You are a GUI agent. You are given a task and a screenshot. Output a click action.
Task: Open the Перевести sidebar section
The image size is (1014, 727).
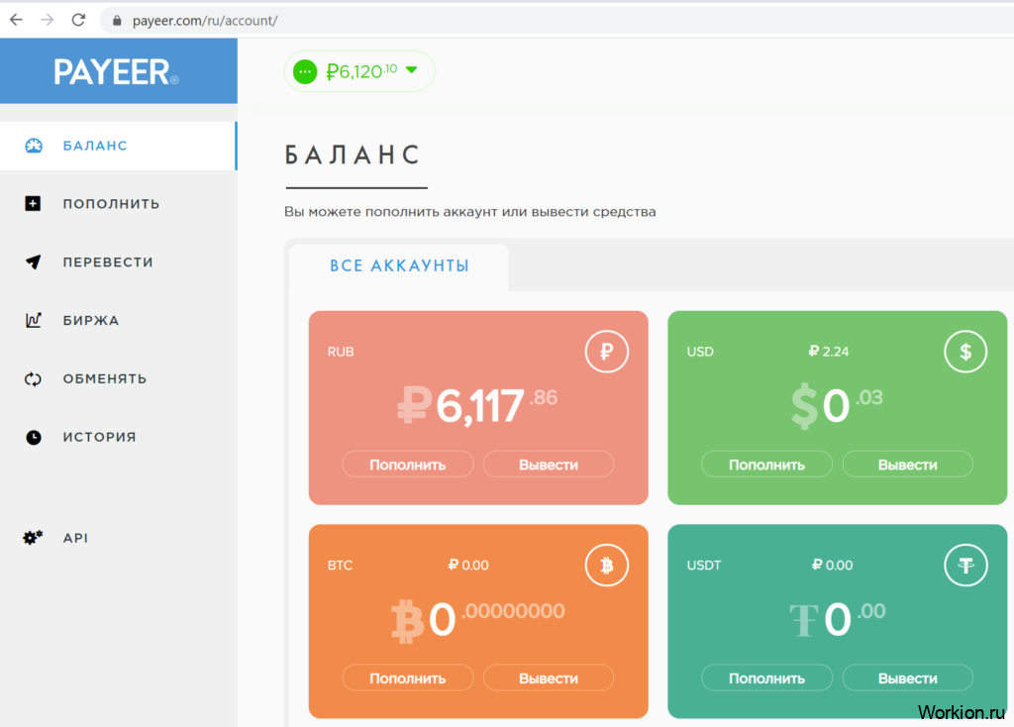tap(107, 262)
